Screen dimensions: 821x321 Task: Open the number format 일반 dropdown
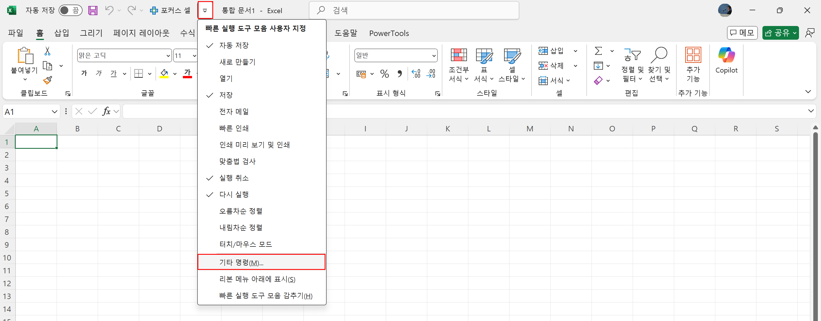coord(434,56)
